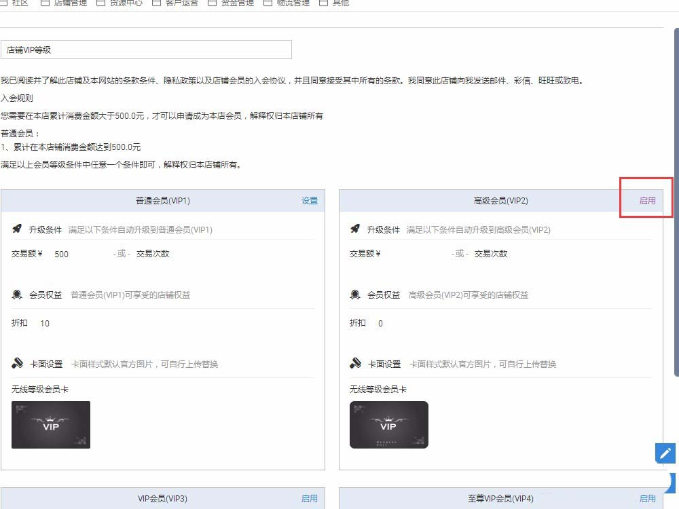Viewport: 679px width, 509px height.
Task: Click the vertical page scrollbar
Action: click(675, 204)
